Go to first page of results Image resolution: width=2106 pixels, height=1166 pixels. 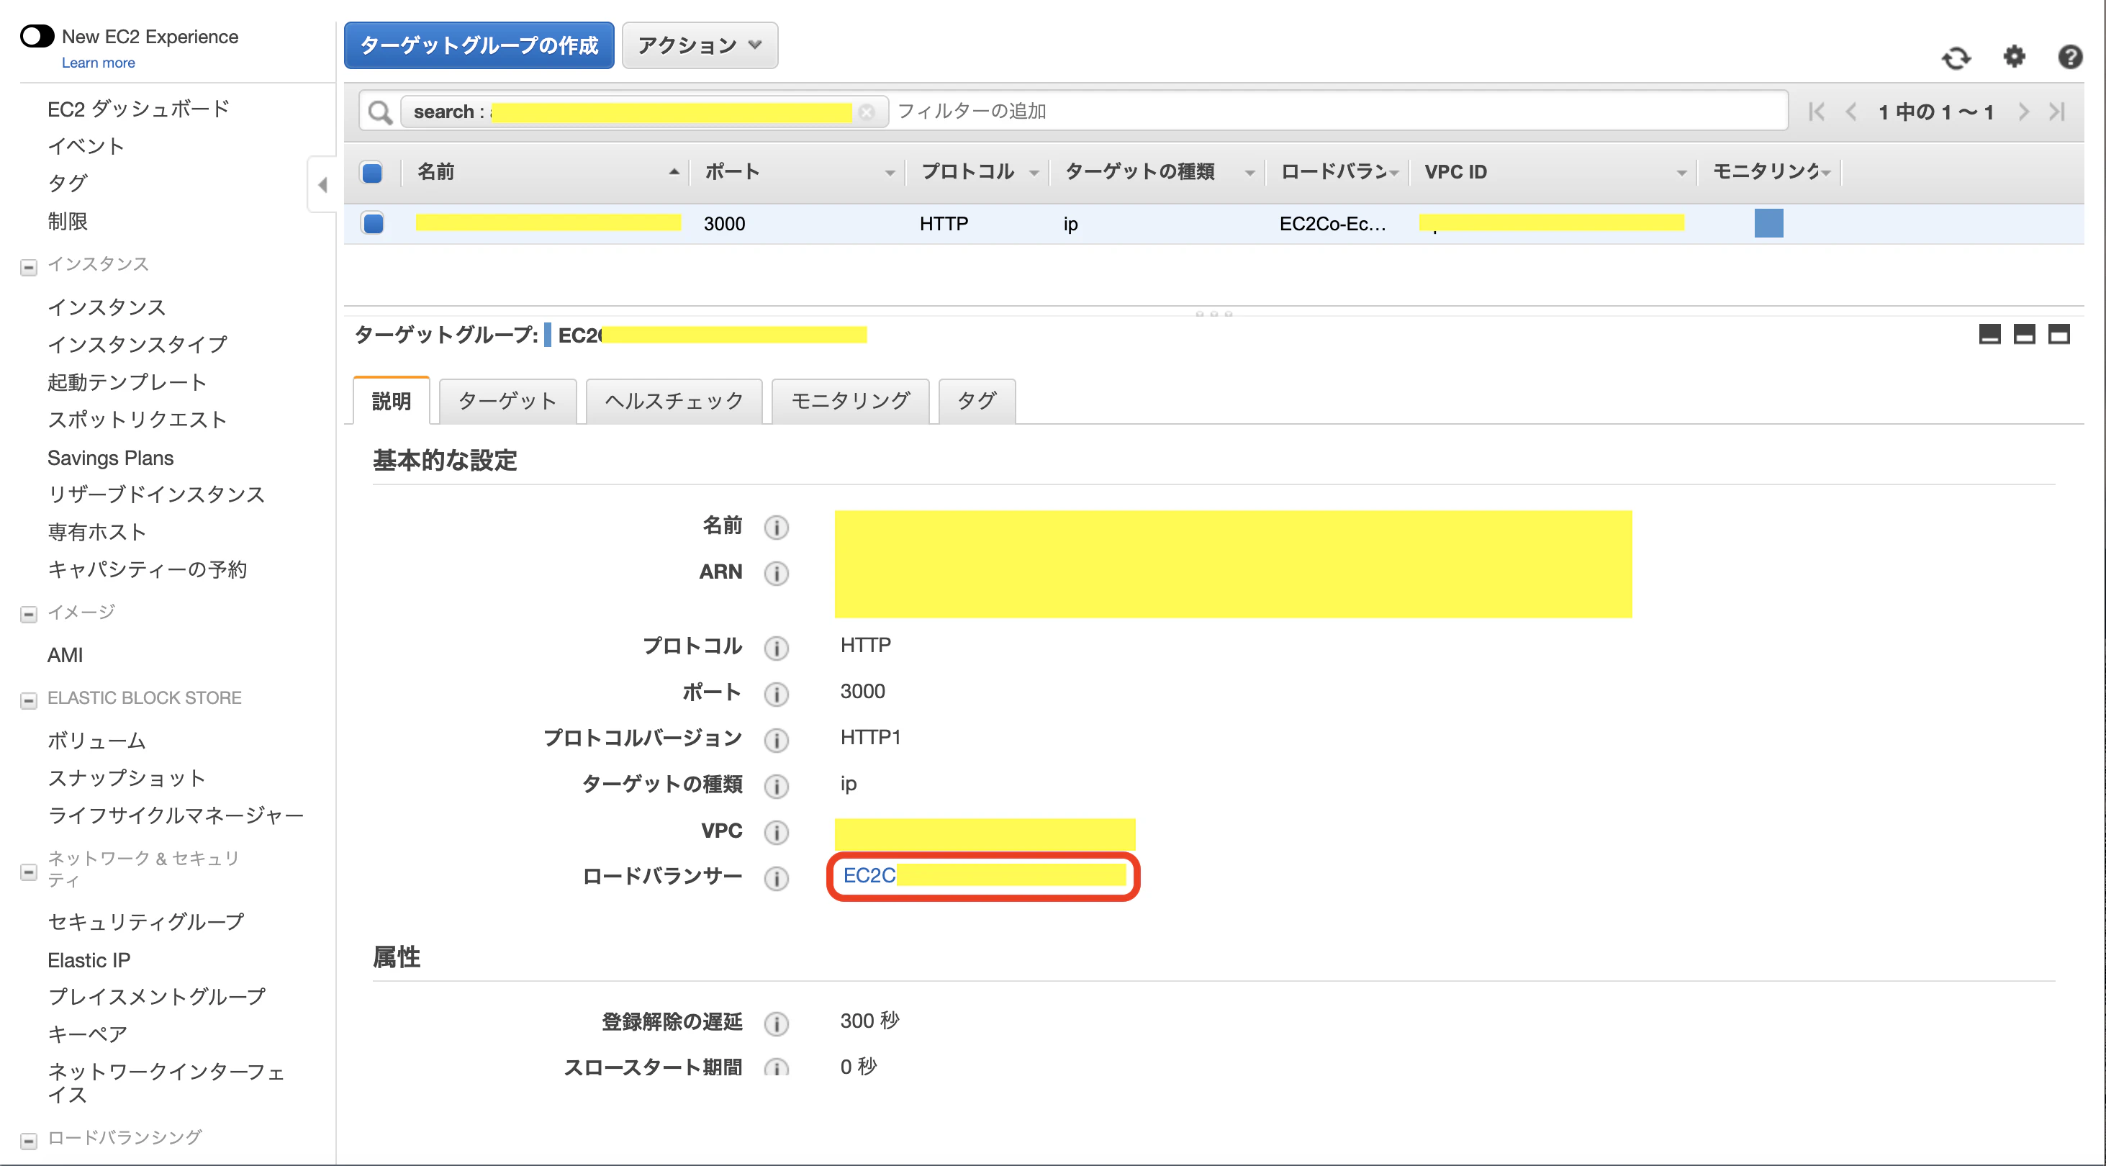click(x=1817, y=112)
